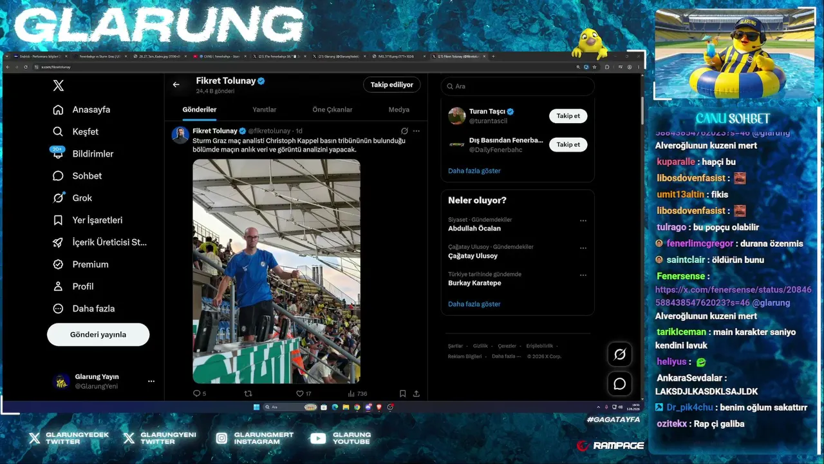Open more options for Burkay Karatepe trend
The width and height of the screenshot is (824, 464).
tap(583, 275)
